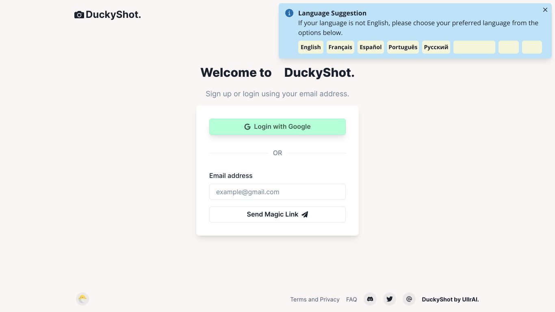Viewport: 555px width, 312px height.
Task: Click the 'Language Suggestion' title text
Action: coord(332,13)
